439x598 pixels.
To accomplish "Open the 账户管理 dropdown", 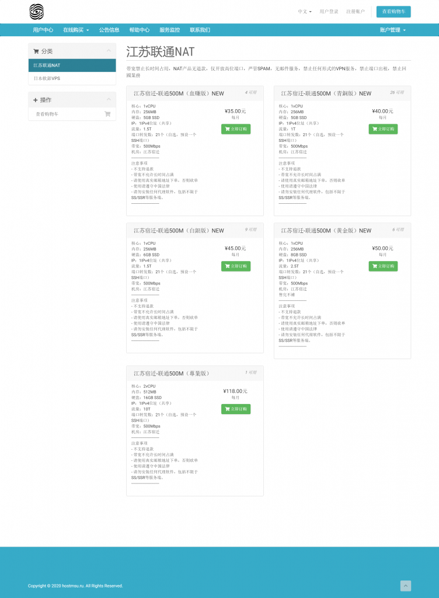I will click(x=392, y=30).
